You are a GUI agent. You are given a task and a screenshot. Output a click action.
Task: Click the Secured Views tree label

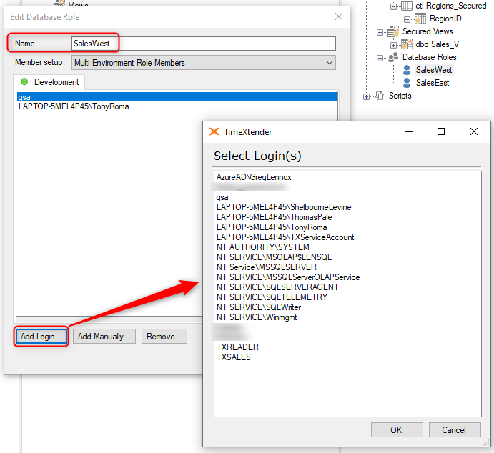click(428, 31)
